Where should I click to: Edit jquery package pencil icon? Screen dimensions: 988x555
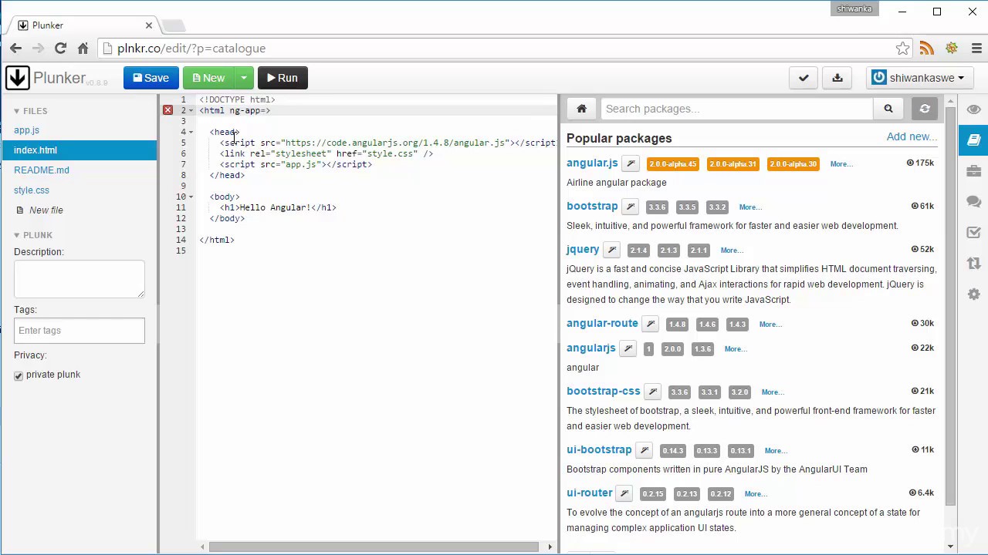611,250
